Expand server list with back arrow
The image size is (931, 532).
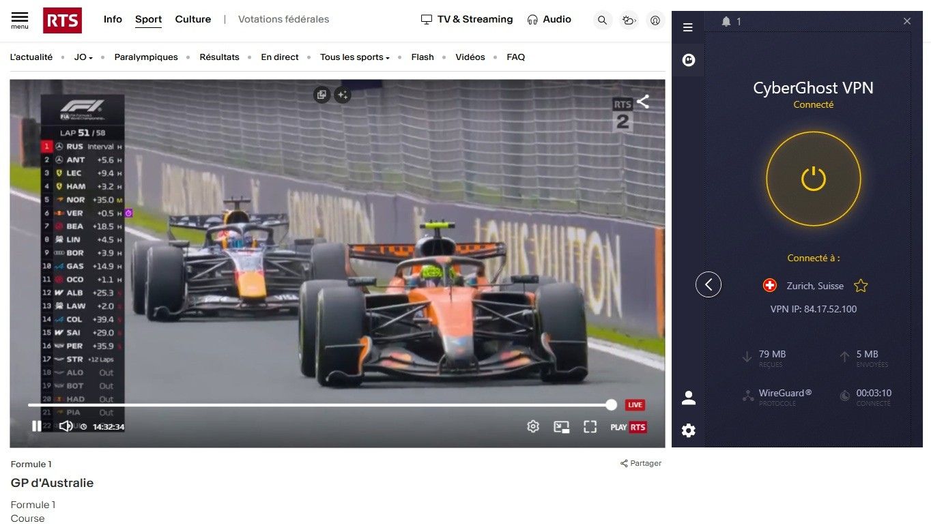708,284
